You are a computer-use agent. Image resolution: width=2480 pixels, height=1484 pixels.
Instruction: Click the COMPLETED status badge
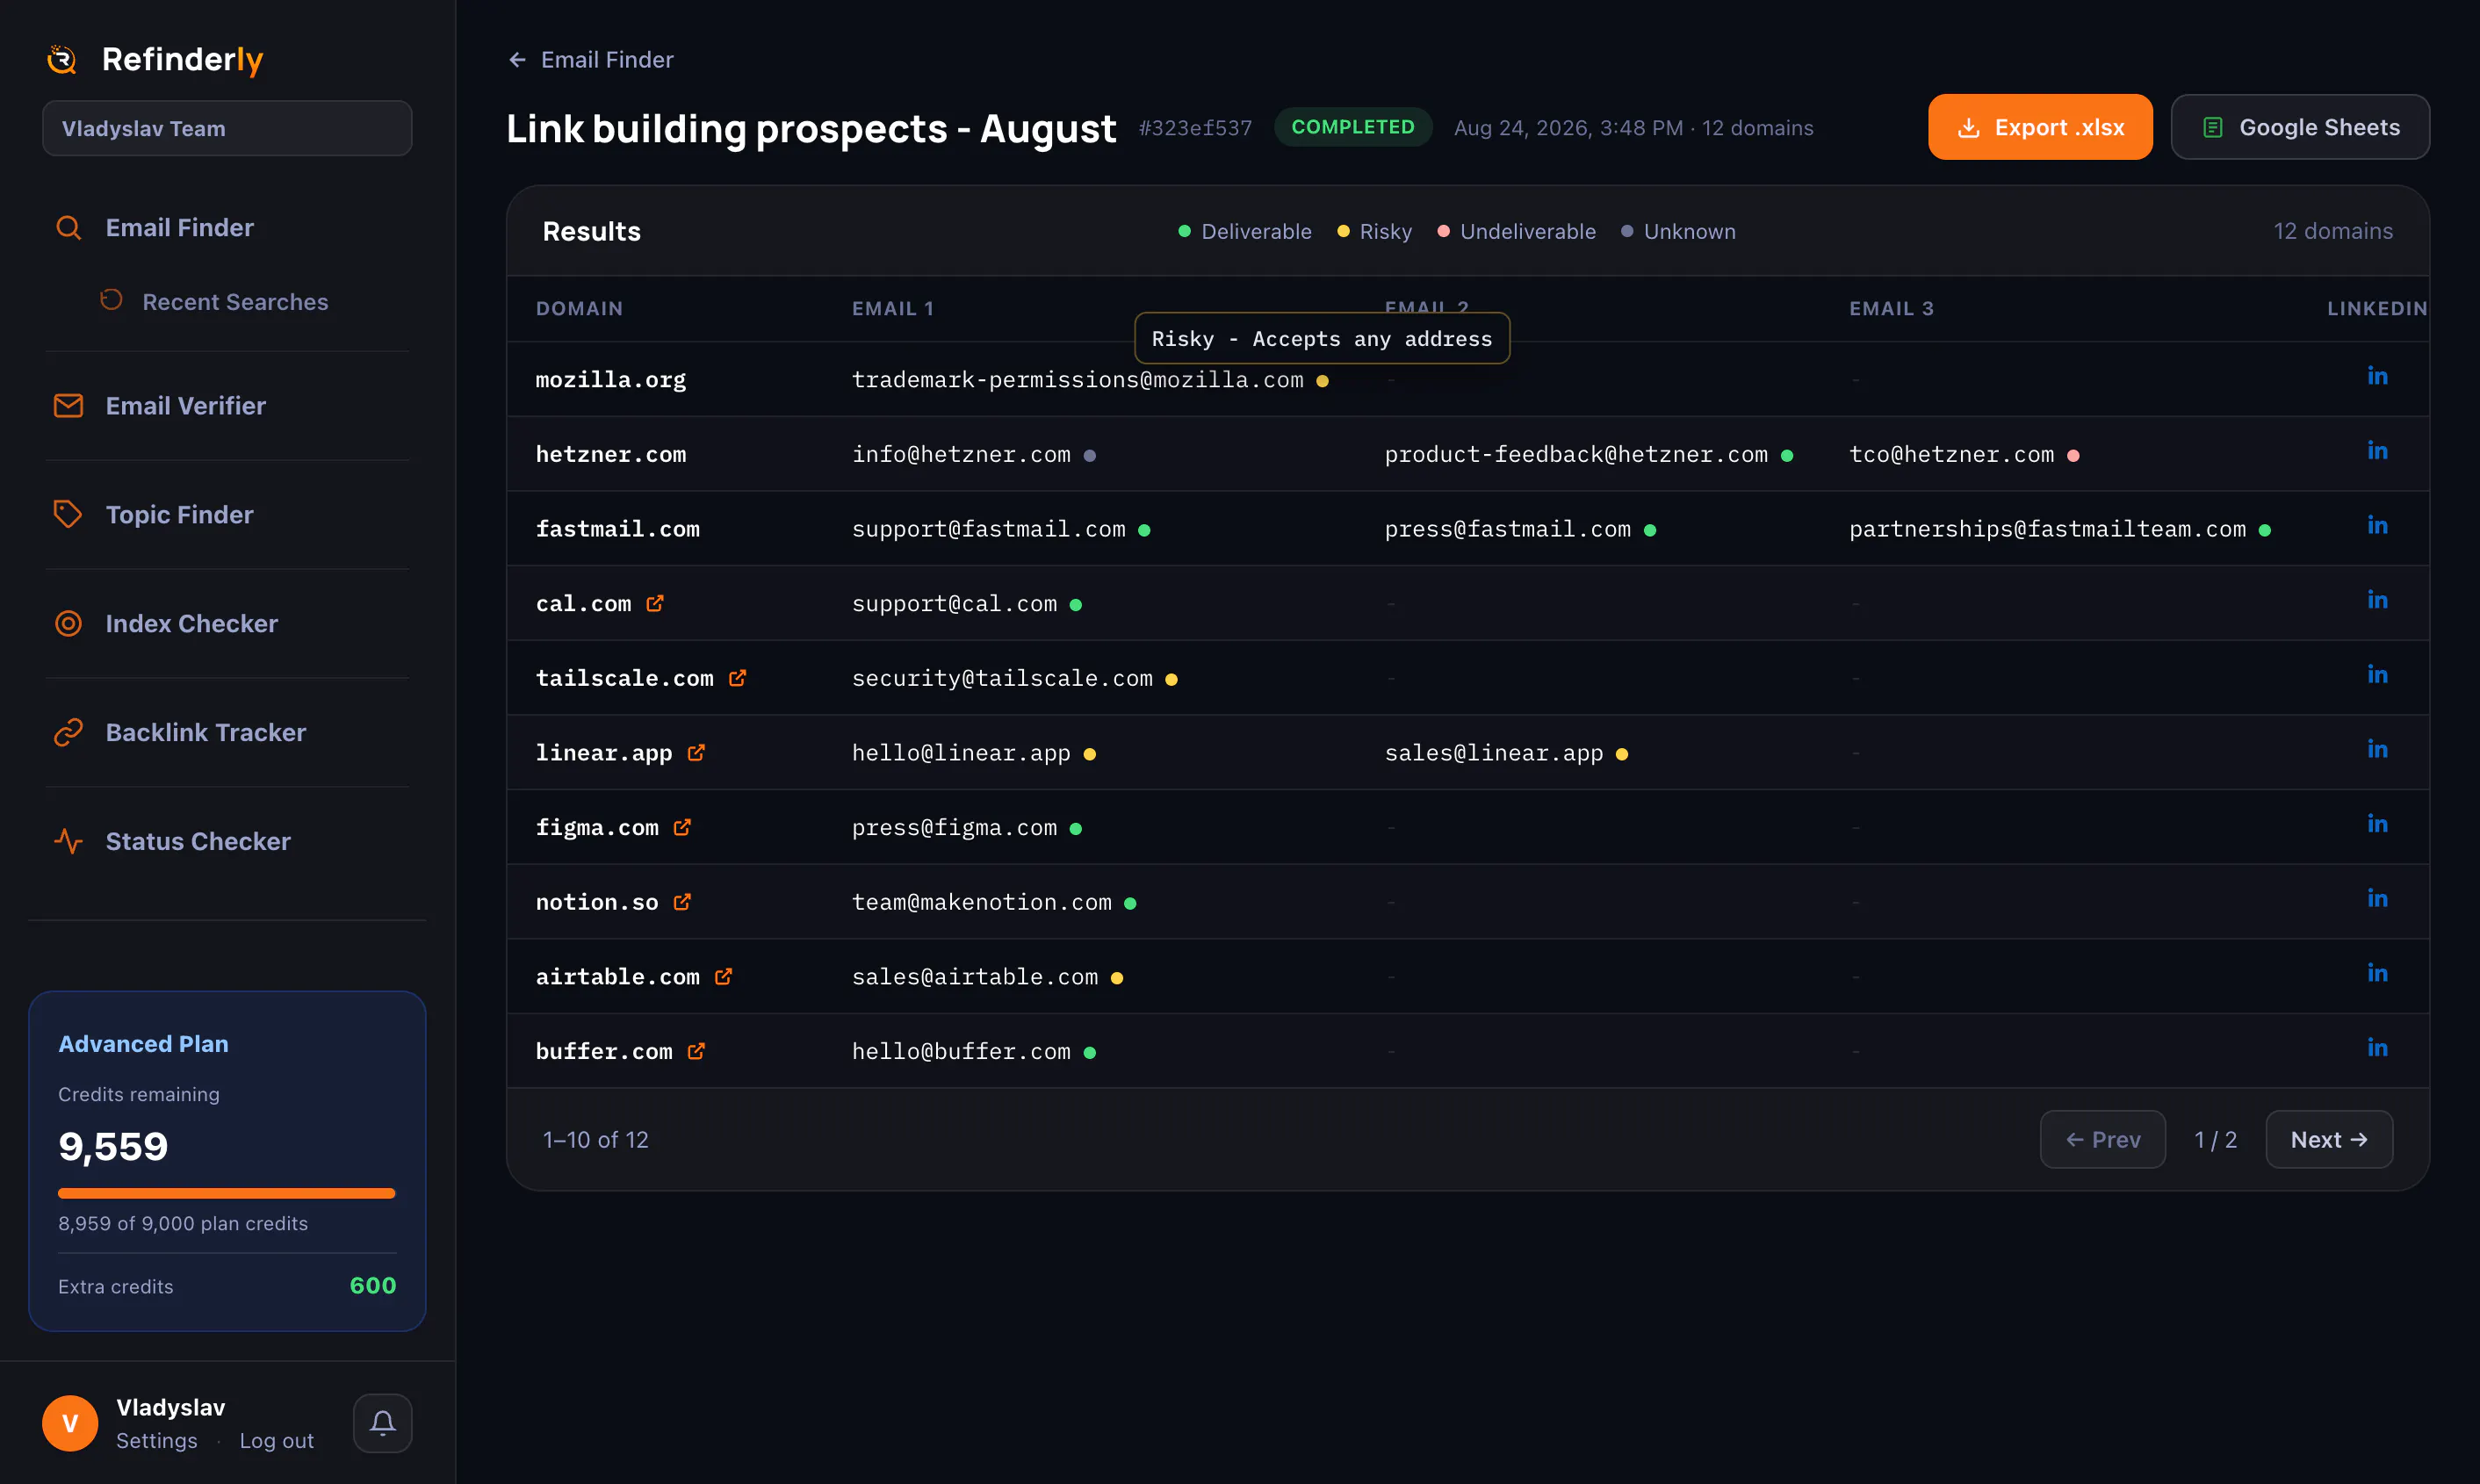tap(1353, 127)
